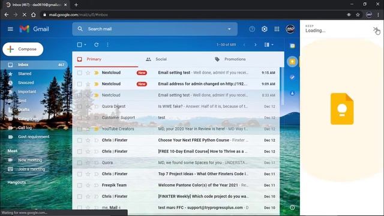Select the Quora Dec 11 email checkbox
The image size is (384, 216).
tap(80, 163)
